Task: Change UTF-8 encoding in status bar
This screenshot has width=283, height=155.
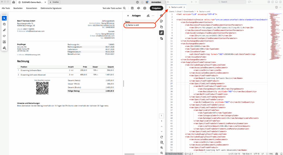Action: coord(256,154)
